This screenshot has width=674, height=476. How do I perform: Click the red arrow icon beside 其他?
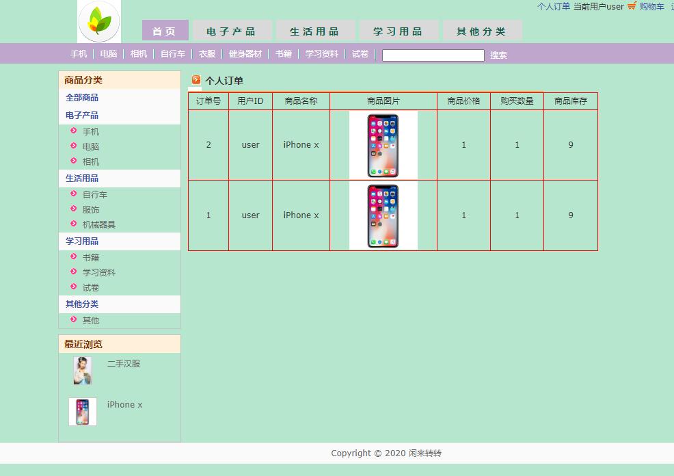tap(75, 320)
